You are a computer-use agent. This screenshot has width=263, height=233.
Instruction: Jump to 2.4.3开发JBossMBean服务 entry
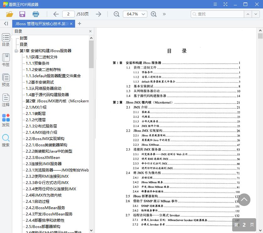click(49, 214)
